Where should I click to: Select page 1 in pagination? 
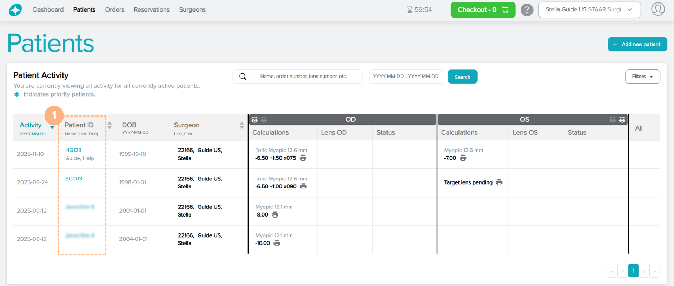(x=633, y=271)
